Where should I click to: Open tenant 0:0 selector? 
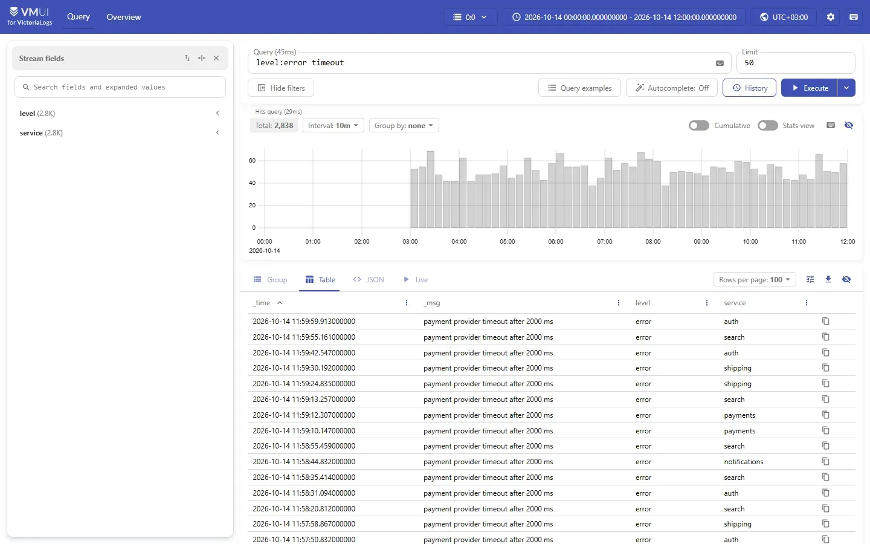pyautogui.click(x=470, y=17)
